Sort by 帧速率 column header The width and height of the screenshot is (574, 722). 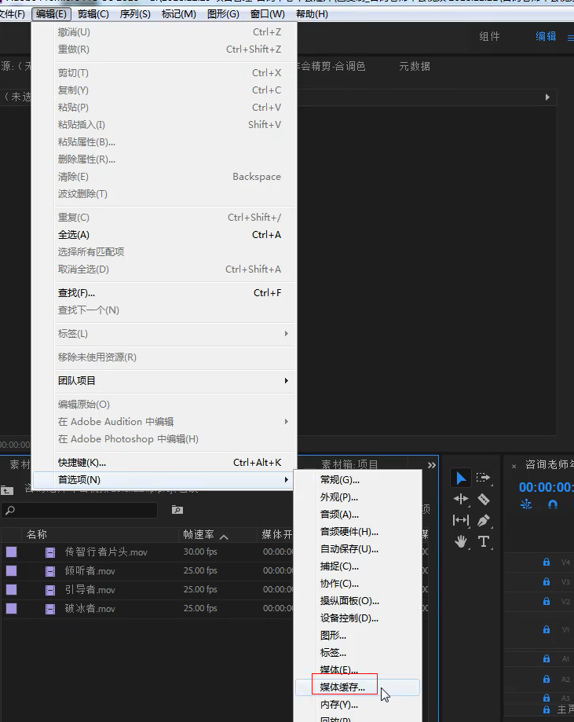point(199,534)
